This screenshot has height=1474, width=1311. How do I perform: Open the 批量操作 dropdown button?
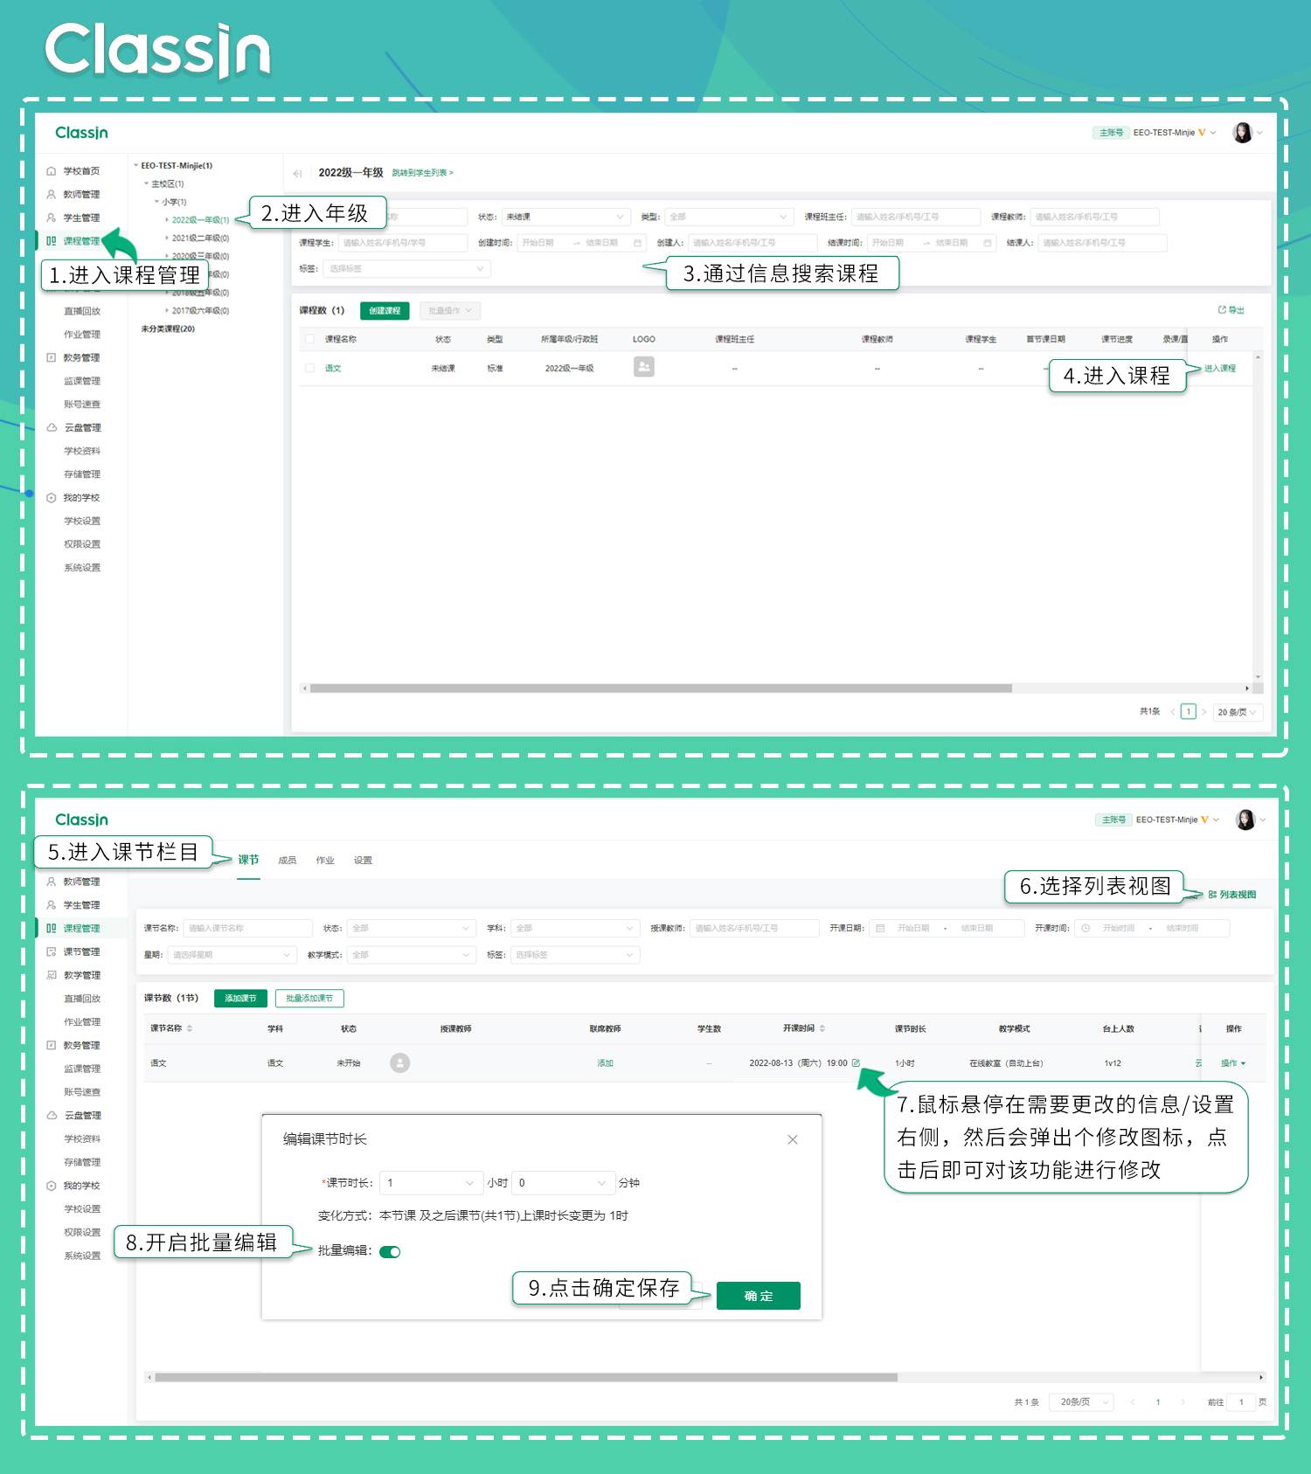[x=450, y=311]
